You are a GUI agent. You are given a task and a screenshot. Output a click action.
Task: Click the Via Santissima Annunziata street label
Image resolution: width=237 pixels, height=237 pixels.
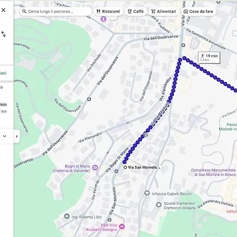[x=205, y=39]
